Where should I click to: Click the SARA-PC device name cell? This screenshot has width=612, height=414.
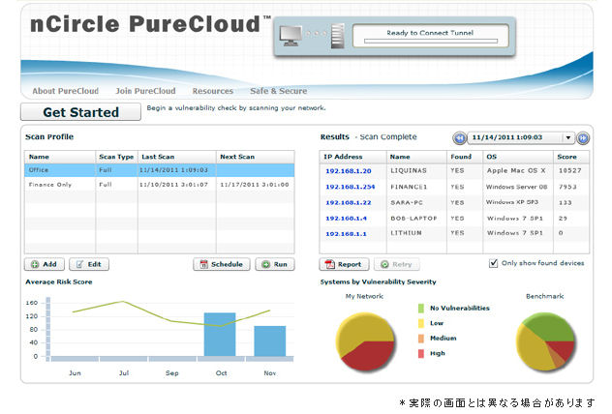tap(407, 203)
